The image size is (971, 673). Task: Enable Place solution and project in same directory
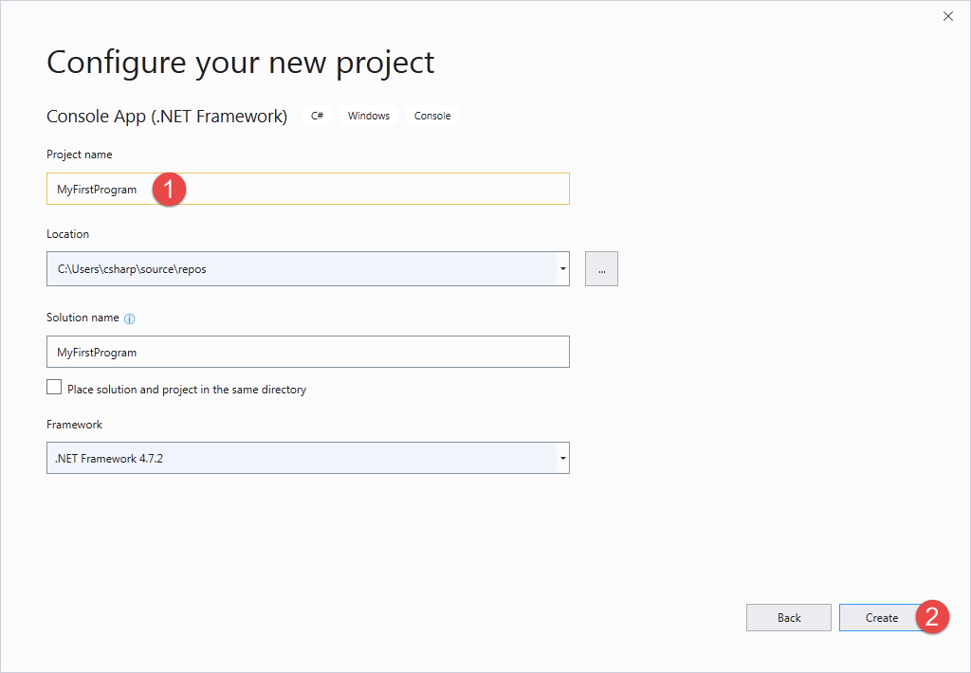54,387
